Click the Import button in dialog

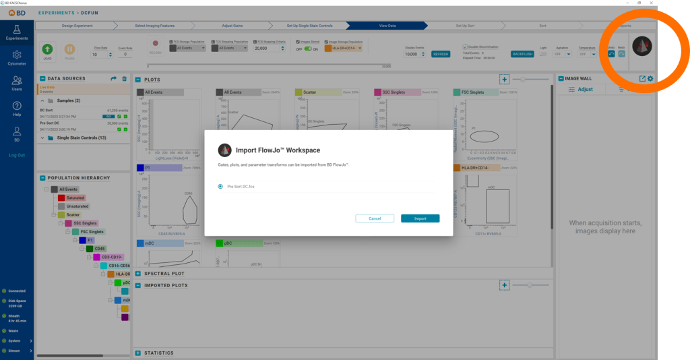point(420,218)
